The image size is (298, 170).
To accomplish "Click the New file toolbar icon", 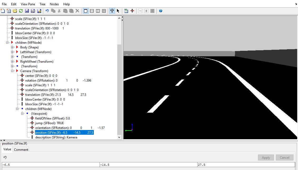I will click(x=3, y=11).
